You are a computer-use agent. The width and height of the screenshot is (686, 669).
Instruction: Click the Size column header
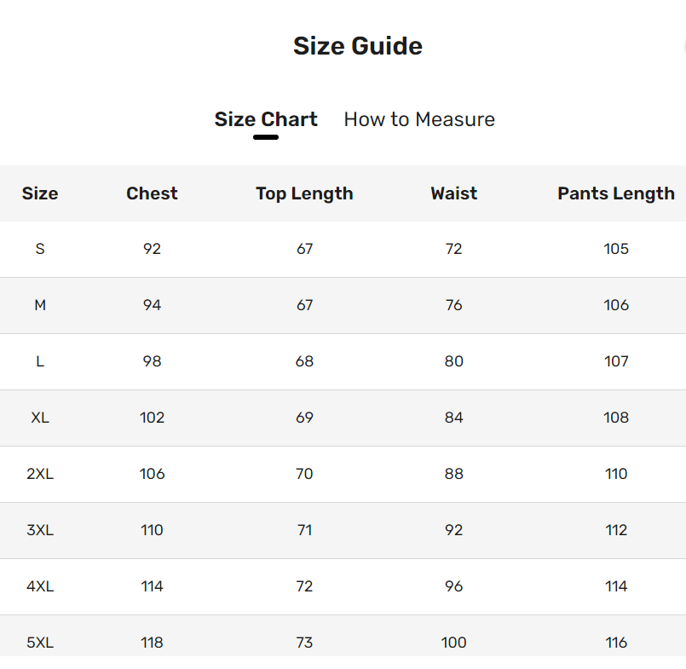[40, 193]
